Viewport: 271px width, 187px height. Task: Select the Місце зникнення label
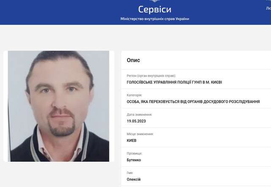click(x=140, y=134)
